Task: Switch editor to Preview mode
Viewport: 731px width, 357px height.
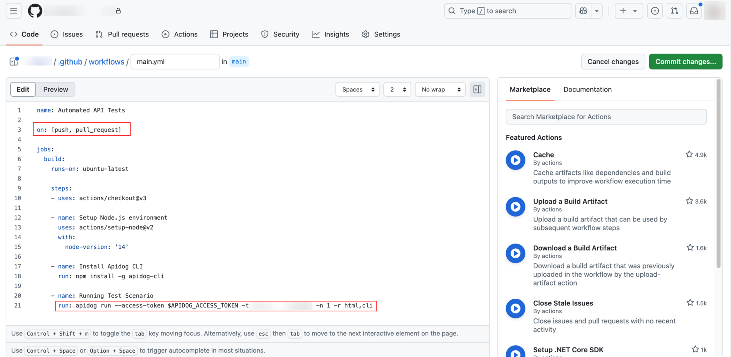Action: 56,89
